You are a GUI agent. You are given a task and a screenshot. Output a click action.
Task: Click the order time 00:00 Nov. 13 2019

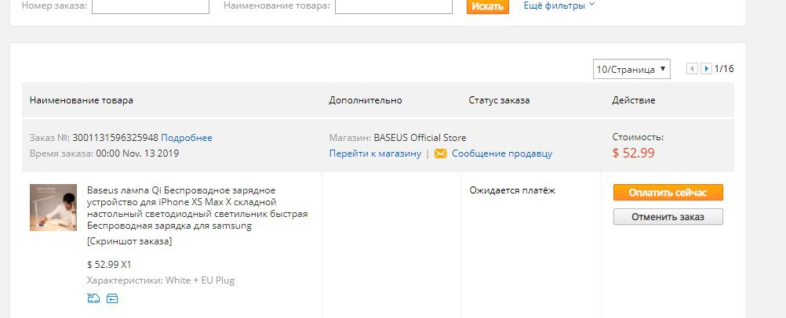[x=137, y=154]
